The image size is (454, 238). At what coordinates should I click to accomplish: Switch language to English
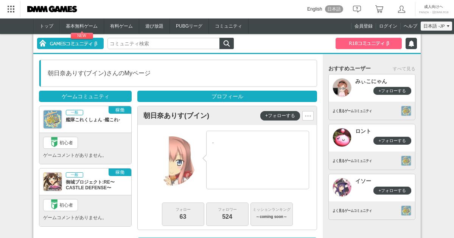(x=314, y=9)
